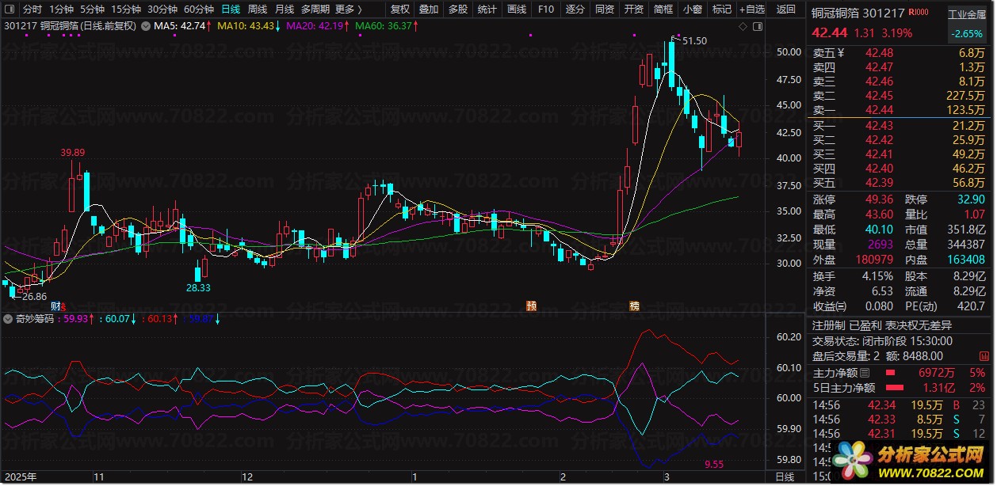Activate the 画线 drawing tool

tap(517, 9)
